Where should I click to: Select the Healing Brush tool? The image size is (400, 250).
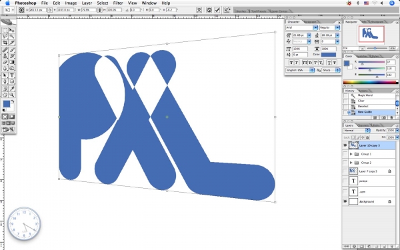pos(5,50)
